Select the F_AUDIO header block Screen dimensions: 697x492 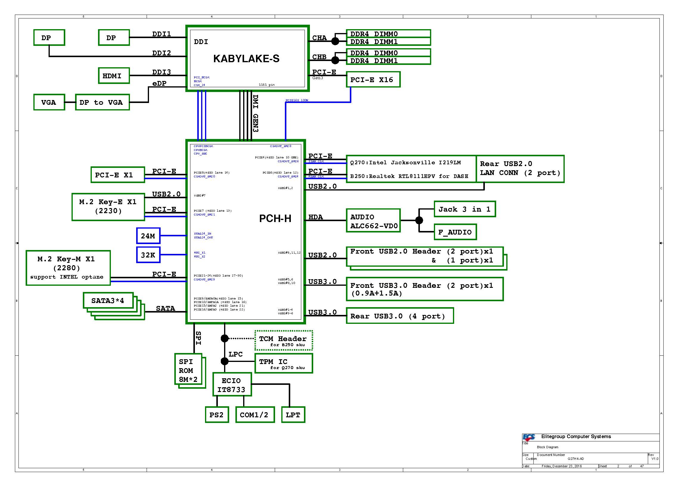coord(455,232)
